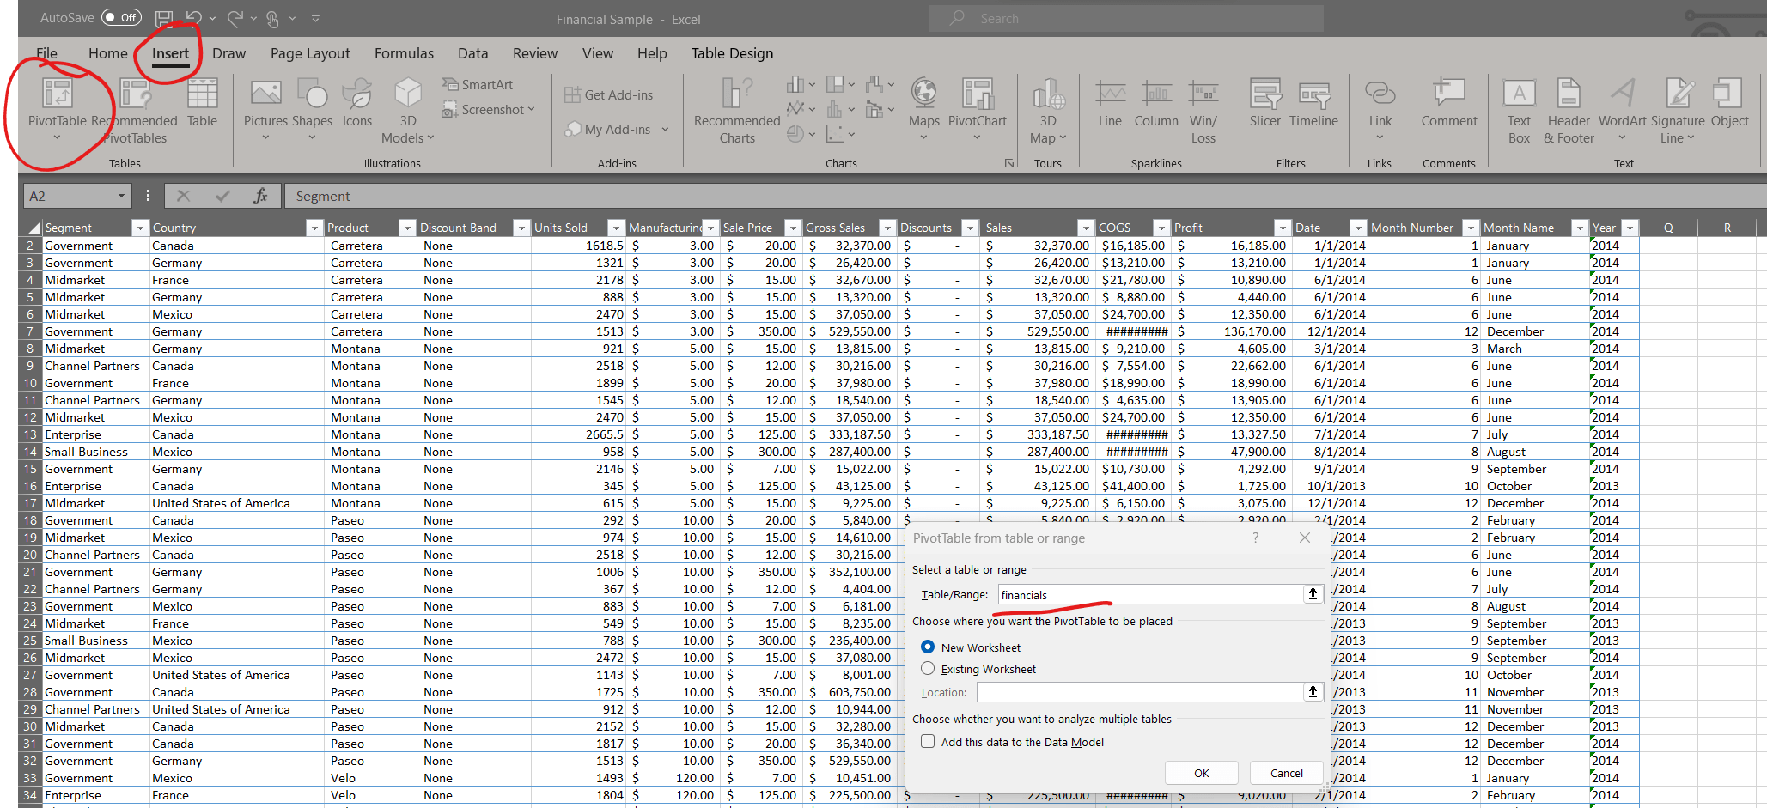
Task: Insert a Line sparkline
Action: tap(1110, 102)
